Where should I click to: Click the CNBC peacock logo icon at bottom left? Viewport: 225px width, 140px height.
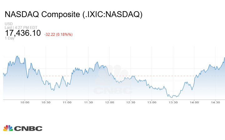(8, 128)
